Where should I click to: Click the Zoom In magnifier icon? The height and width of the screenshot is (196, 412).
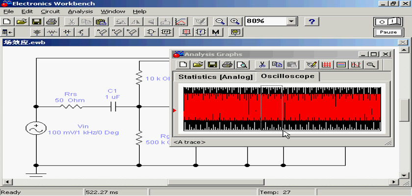point(235,22)
